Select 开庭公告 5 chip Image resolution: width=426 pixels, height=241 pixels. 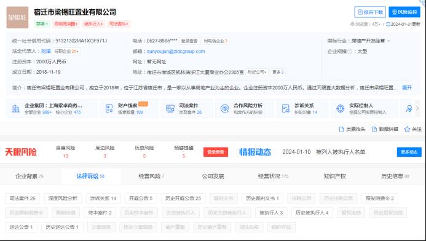pos(141,199)
